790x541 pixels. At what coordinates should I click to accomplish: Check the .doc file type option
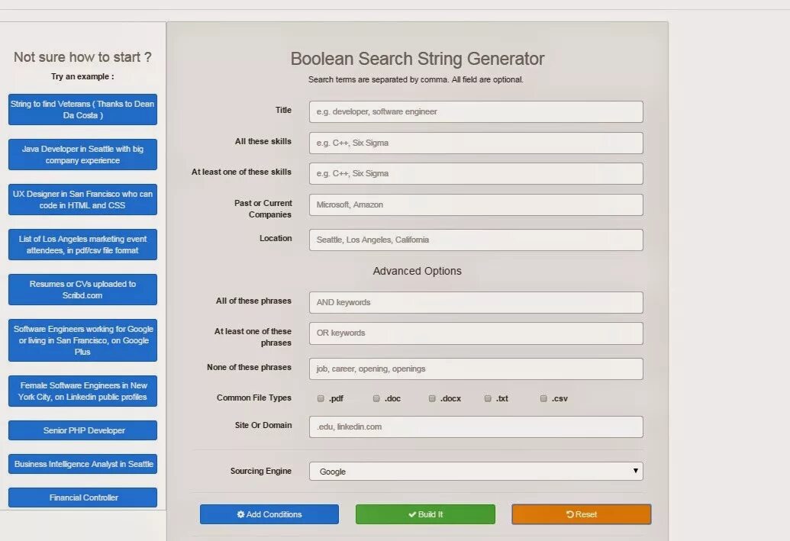376,398
